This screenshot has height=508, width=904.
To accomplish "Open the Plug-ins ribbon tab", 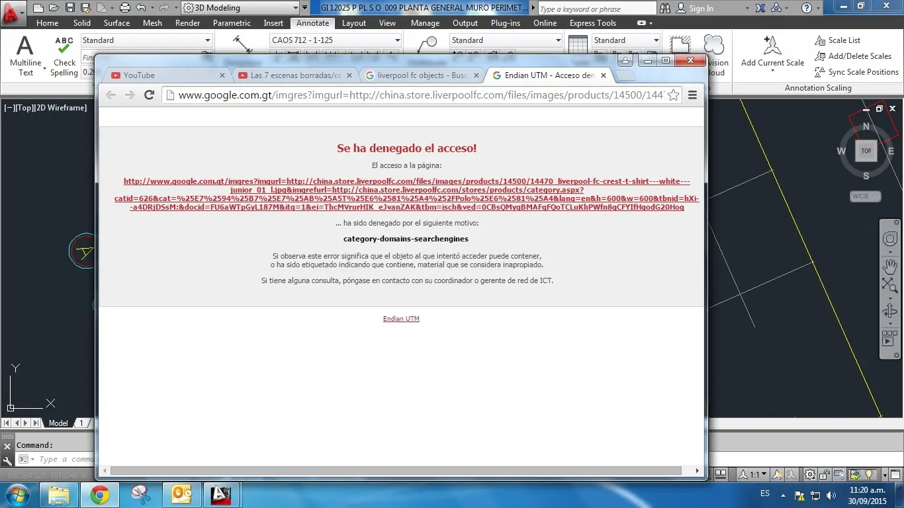I will [x=506, y=23].
